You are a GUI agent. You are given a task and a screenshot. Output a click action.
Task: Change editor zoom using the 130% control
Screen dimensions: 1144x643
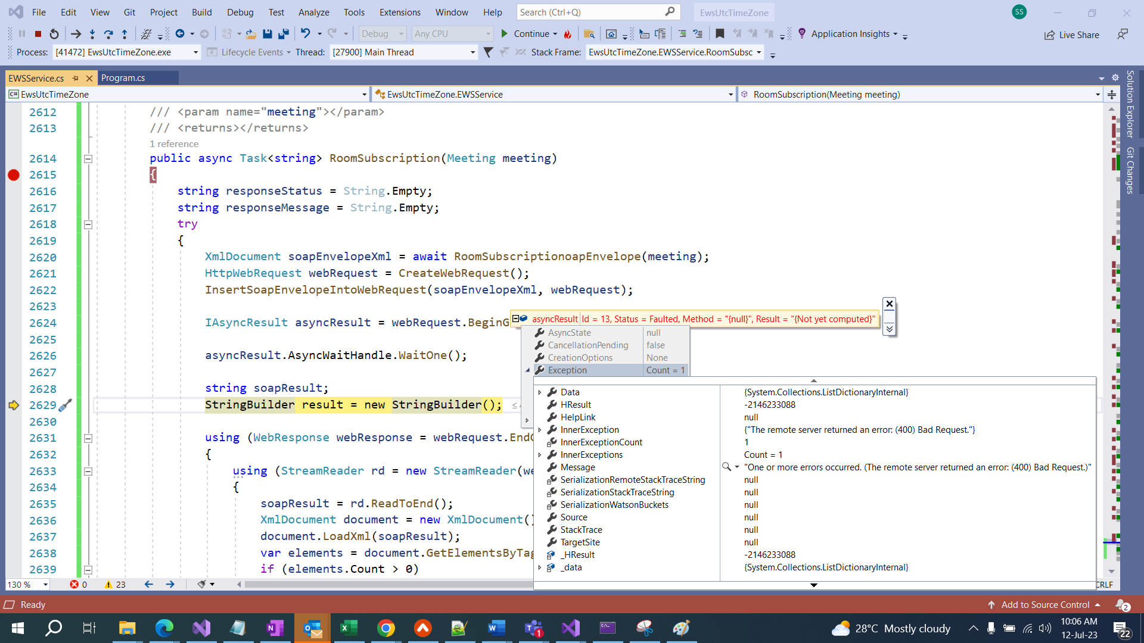[x=27, y=584]
